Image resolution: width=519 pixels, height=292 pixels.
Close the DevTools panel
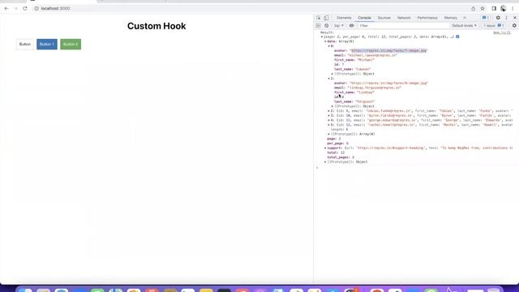(x=515, y=18)
